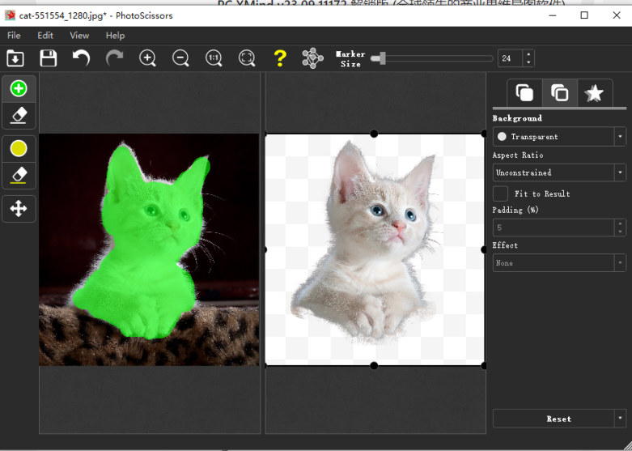Expand the Reset button dropdown arrow

[621, 419]
